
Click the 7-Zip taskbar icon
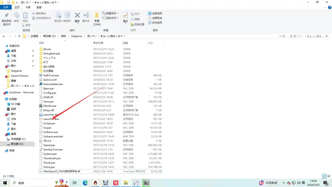coord(146,183)
